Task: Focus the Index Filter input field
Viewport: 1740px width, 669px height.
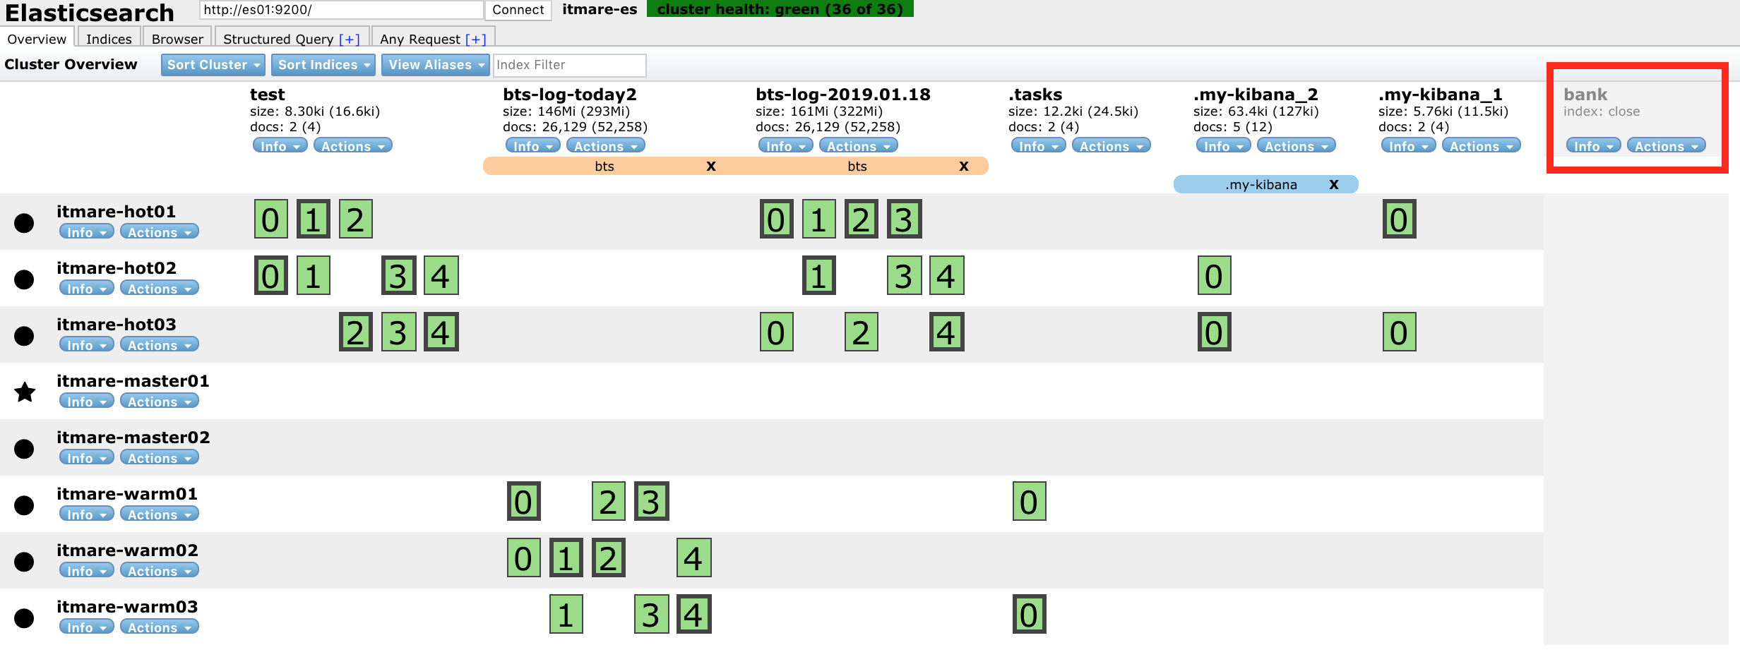Action: [x=570, y=65]
